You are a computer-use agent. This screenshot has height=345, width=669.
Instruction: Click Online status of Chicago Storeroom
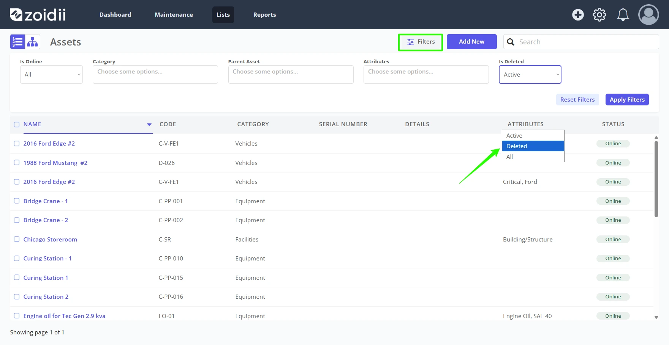(613, 239)
